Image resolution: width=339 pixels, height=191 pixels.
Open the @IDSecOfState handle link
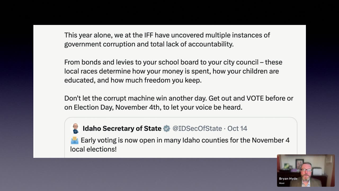coord(197,129)
